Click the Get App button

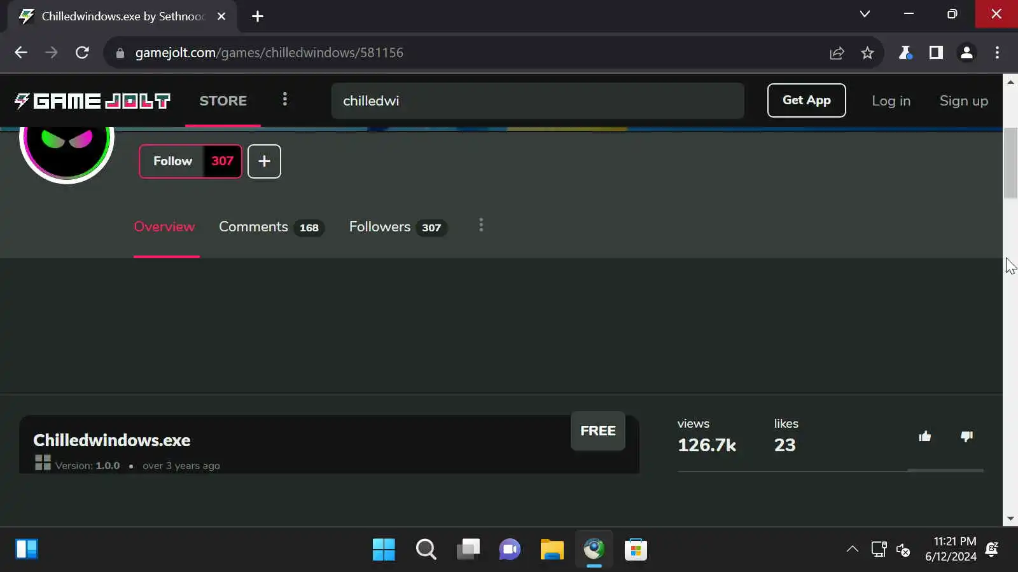pos(806,100)
